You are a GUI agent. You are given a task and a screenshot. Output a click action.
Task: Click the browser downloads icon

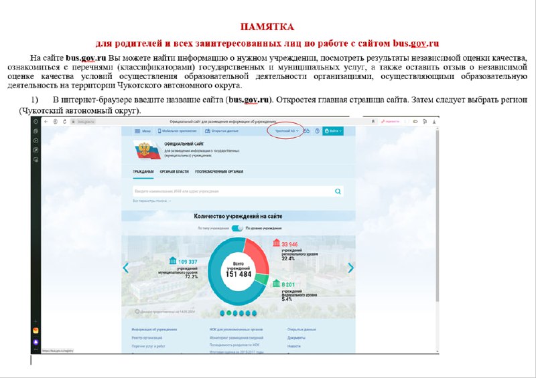[434, 122]
